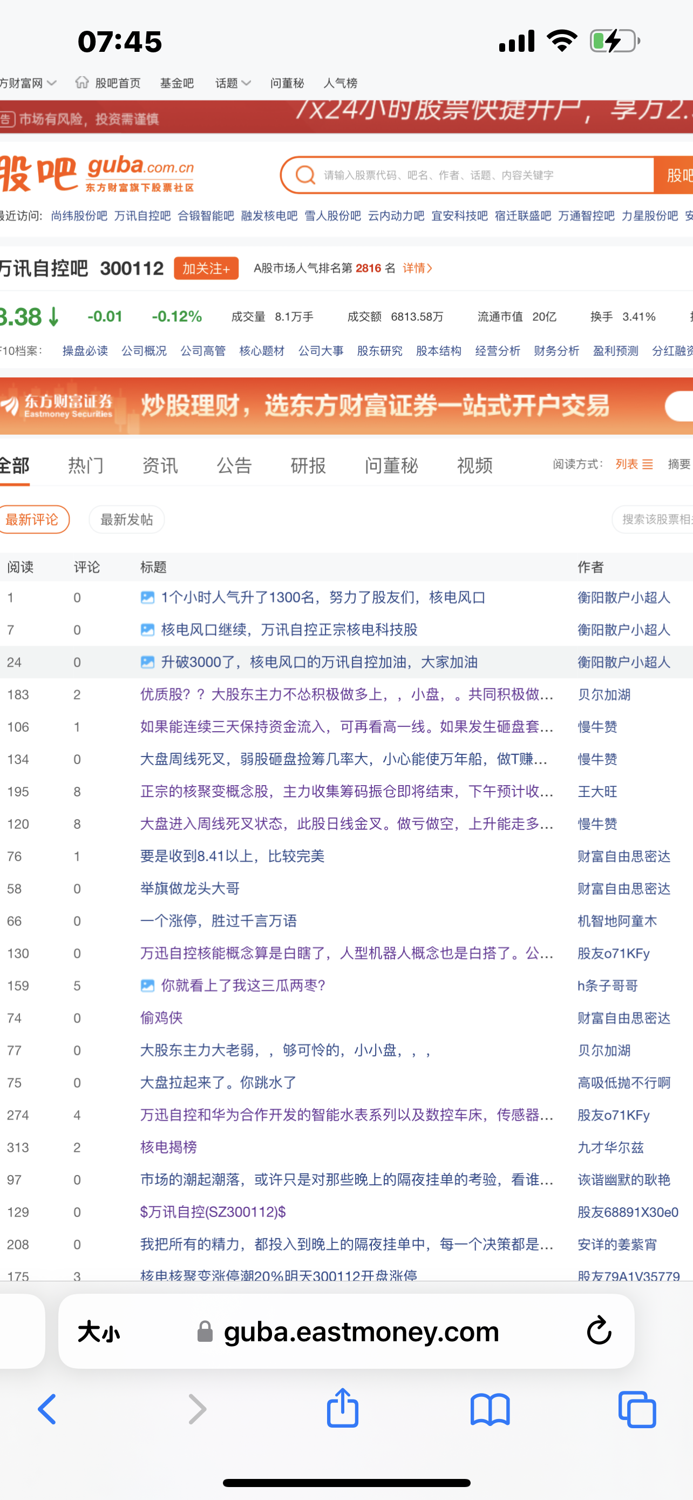Reload the page with the refresh icon
The width and height of the screenshot is (693, 1500).
(x=599, y=1330)
